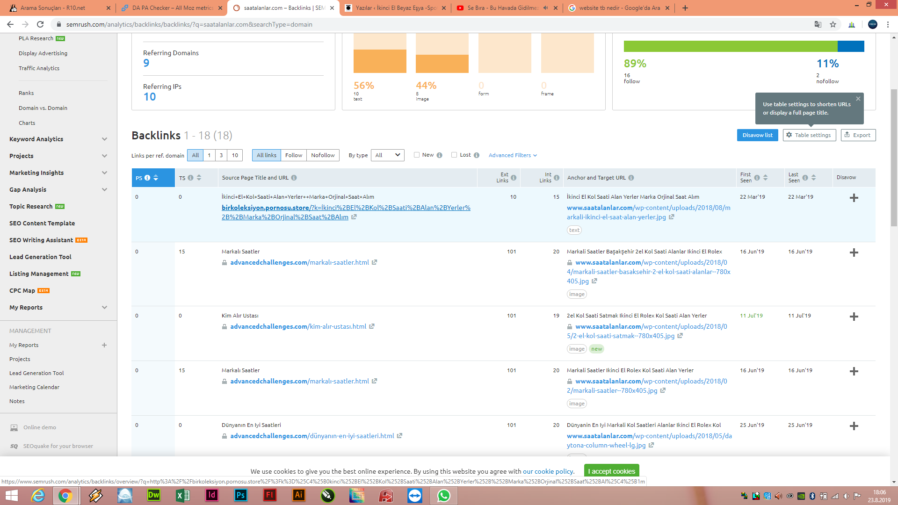Click info icon beside Anchor and Target URL
This screenshot has width=898, height=505.
tap(631, 178)
